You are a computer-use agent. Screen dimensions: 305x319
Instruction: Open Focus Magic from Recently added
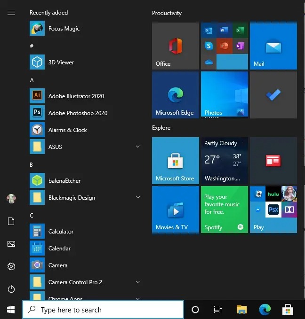(64, 29)
